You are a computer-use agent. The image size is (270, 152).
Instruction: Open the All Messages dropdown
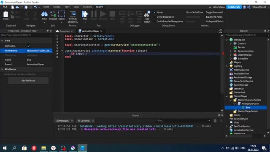[64, 121]
